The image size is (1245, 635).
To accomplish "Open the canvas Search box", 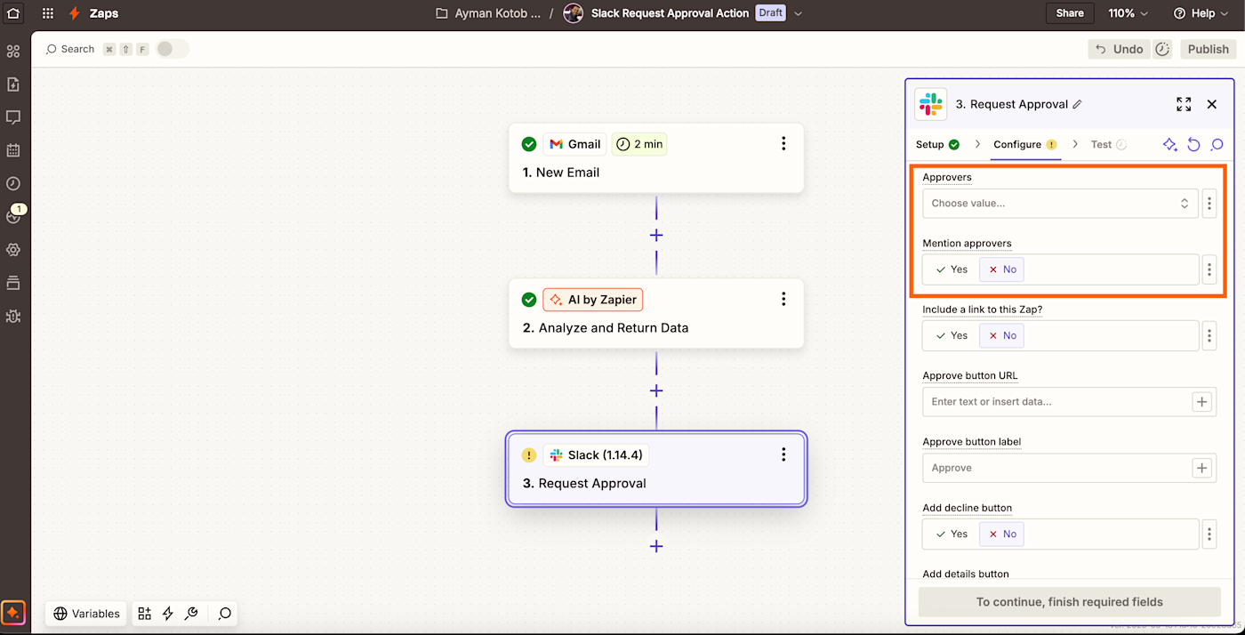I will point(70,49).
